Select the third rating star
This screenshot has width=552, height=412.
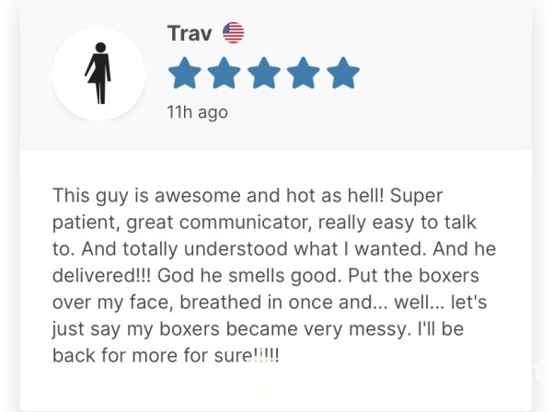coord(264,73)
